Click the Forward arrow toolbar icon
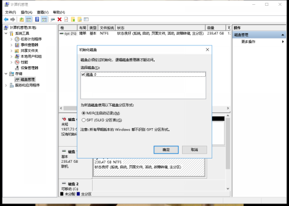This screenshot has height=206, width=289. tap(13, 19)
